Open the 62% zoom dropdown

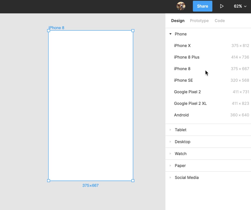point(240,6)
